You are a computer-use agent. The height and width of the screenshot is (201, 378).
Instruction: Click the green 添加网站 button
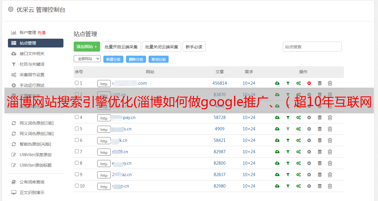87,47
